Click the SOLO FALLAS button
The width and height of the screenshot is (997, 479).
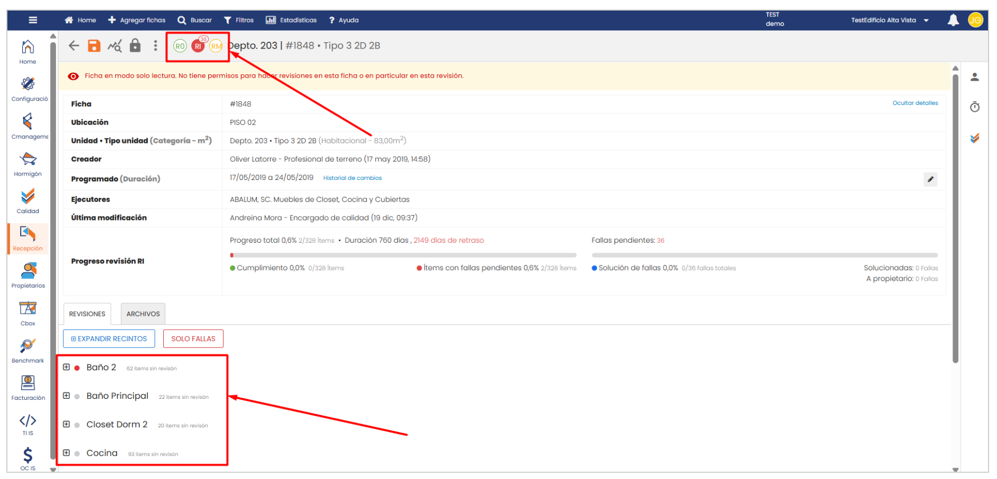point(193,339)
